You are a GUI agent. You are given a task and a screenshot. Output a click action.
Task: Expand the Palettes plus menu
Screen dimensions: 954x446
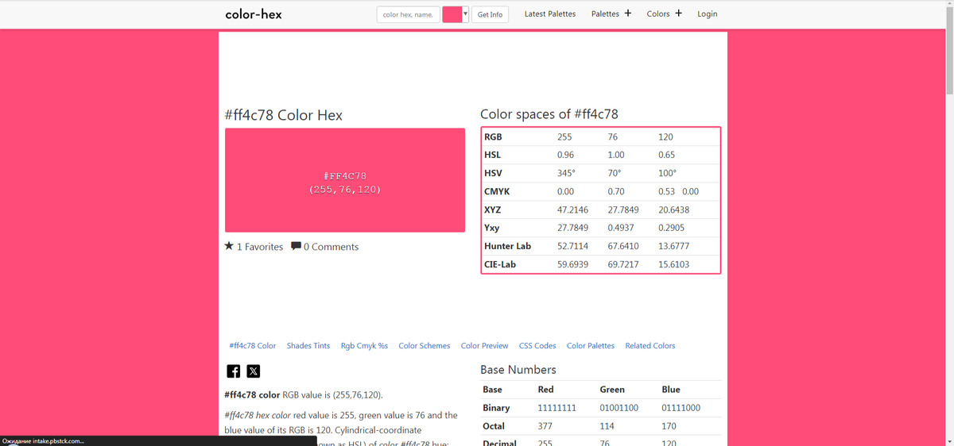tap(627, 13)
